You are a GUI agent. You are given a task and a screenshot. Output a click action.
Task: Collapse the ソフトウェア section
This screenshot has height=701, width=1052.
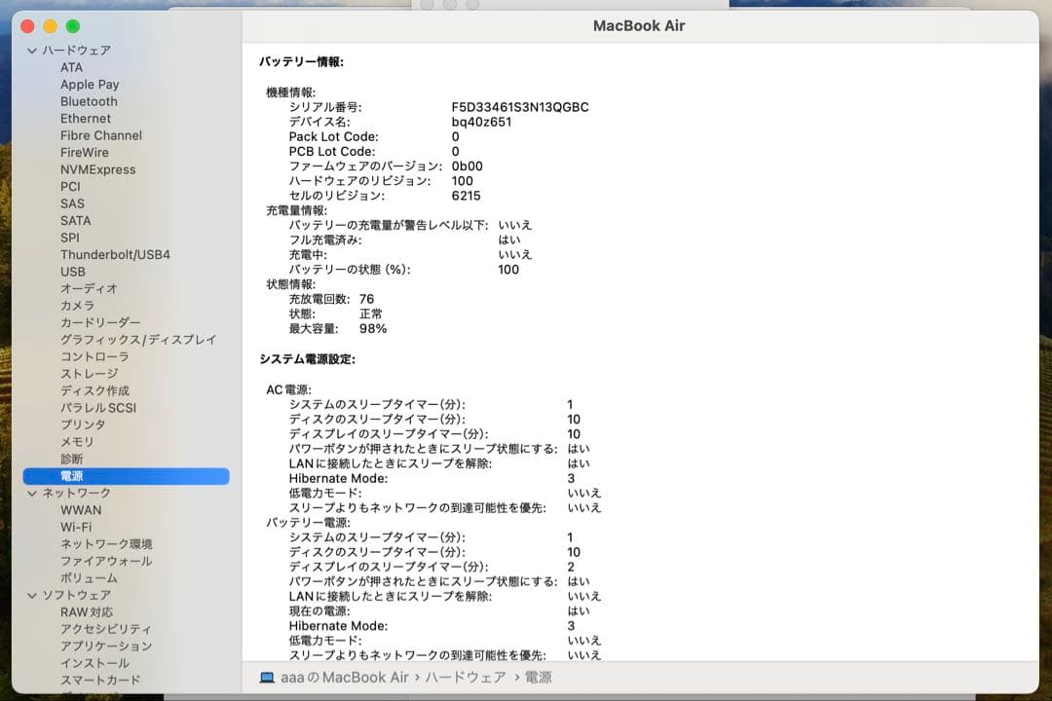34,595
